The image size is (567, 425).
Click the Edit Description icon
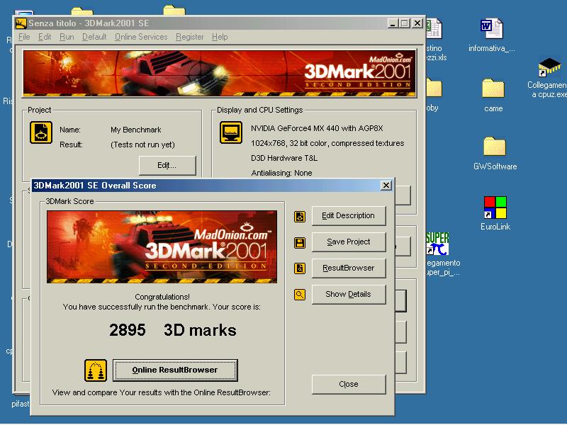tap(299, 217)
